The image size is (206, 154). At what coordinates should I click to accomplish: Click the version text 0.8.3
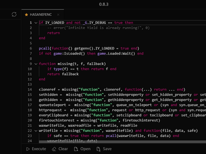pos(104,4)
